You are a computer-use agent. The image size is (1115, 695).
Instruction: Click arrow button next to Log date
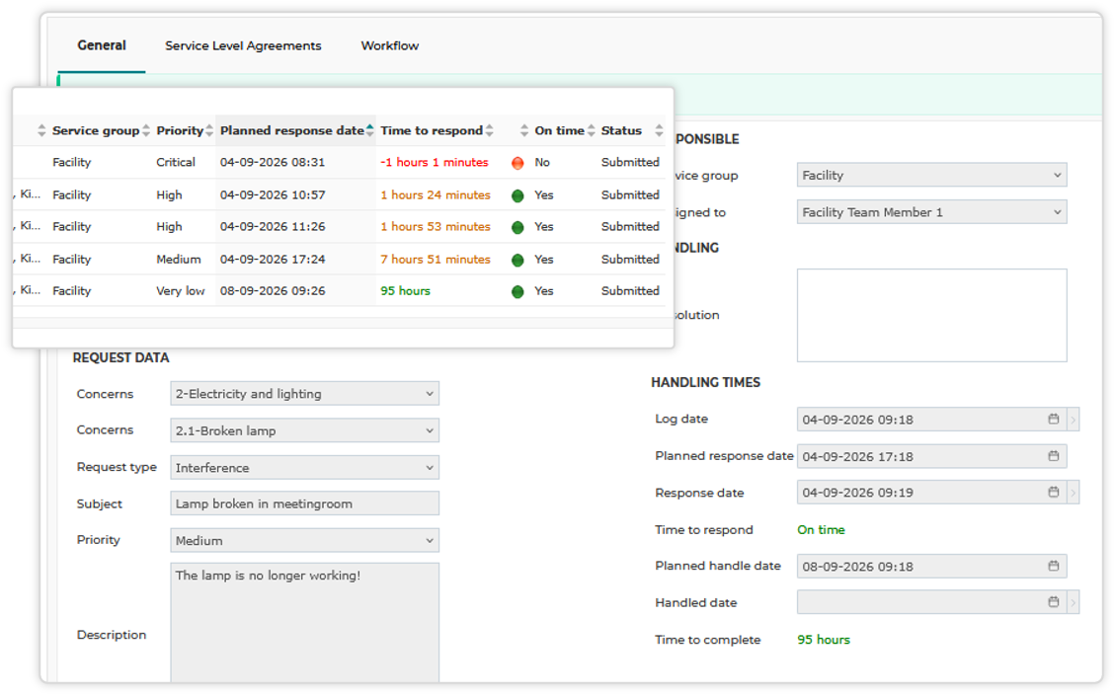click(1074, 420)
